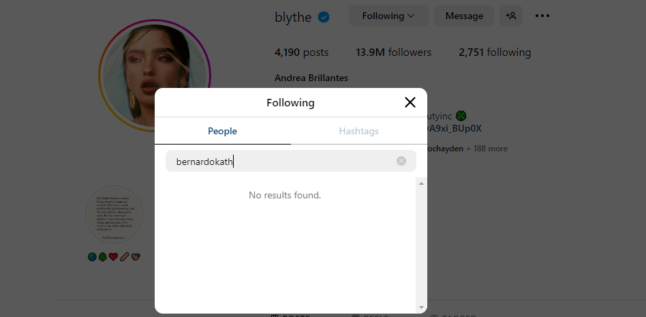Click the scrollbar up arrow
This screenshot has height=317, width=646.
pyautogui.click(x=421, y=183)
